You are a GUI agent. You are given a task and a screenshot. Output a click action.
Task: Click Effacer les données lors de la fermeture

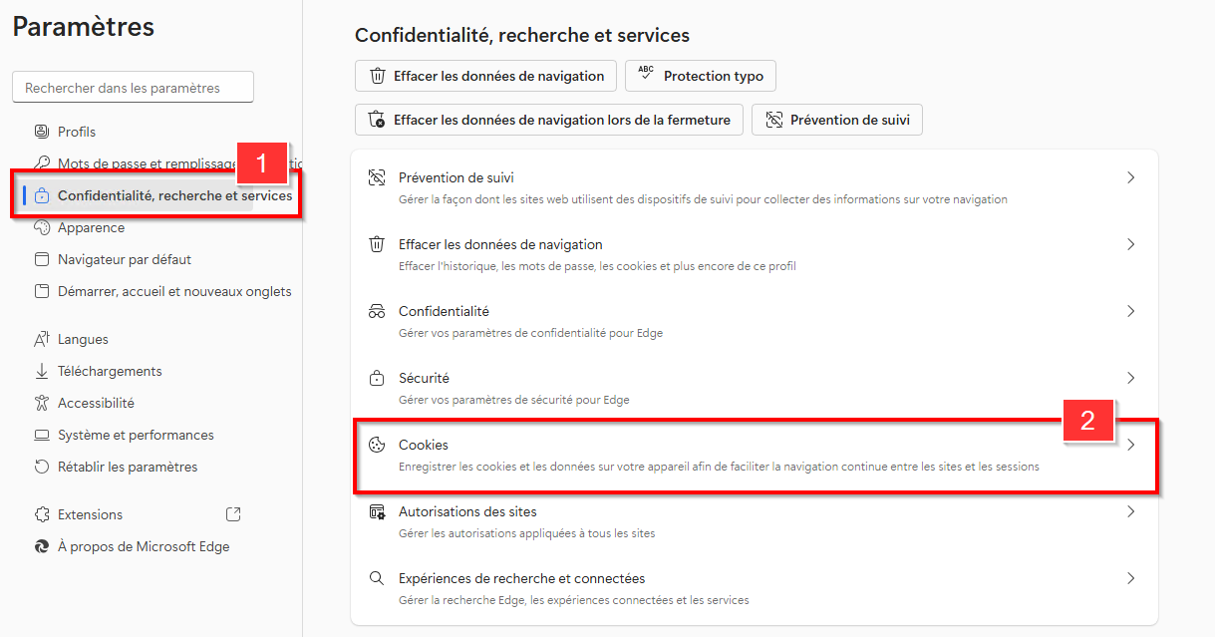click(x=548, y=120)
